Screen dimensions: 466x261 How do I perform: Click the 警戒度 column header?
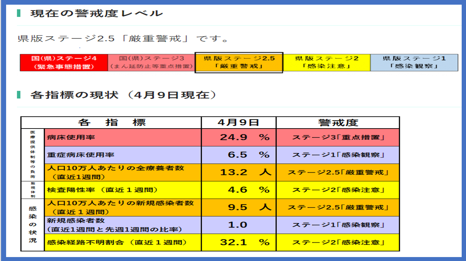tap(338, 122)
